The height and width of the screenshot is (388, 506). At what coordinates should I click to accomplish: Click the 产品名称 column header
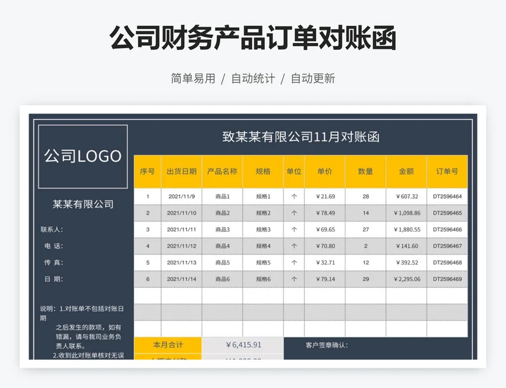click(x=223, y=172)
